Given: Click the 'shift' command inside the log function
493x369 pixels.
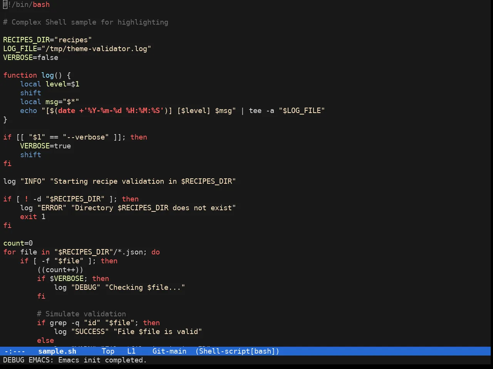Looking at the screenshot, I should click(x=31, y=93).
